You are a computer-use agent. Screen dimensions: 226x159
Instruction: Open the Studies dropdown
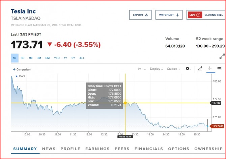174,69
